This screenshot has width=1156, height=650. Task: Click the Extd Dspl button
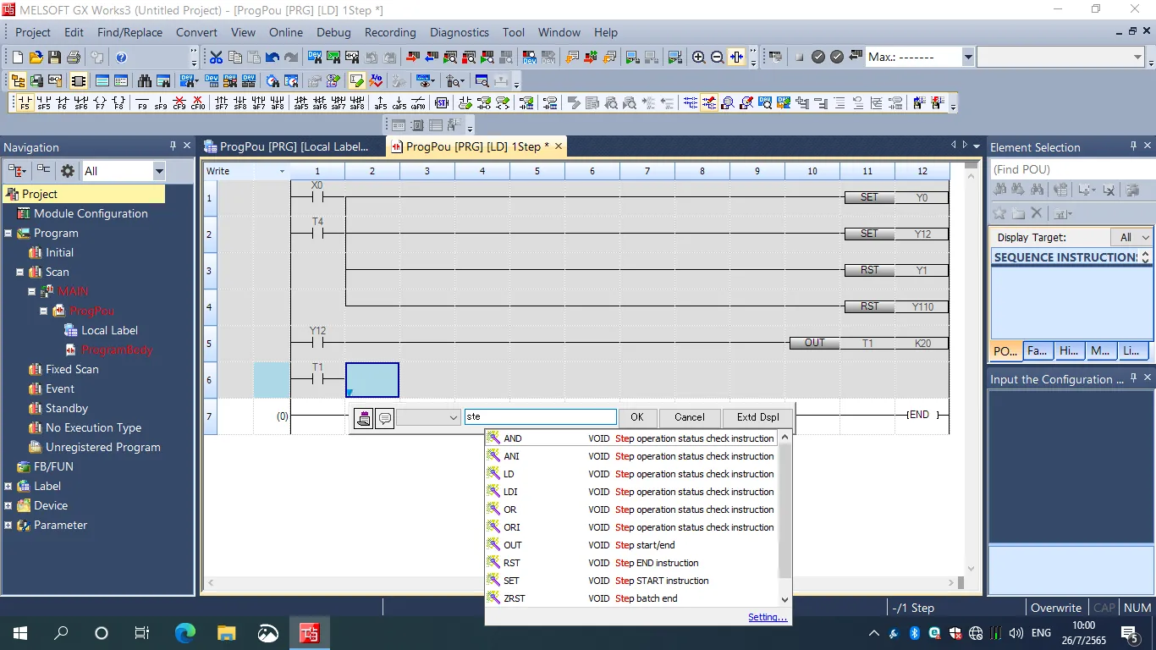(x=757, y=417)
